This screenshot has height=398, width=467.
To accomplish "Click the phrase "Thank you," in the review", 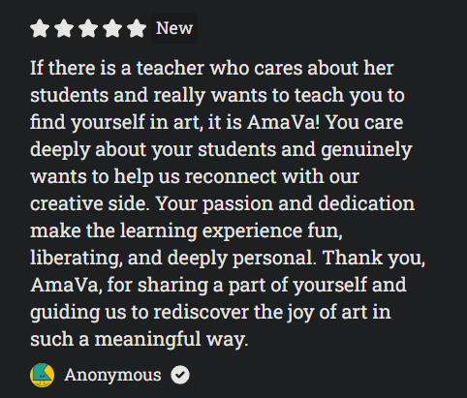I will 374,259.
